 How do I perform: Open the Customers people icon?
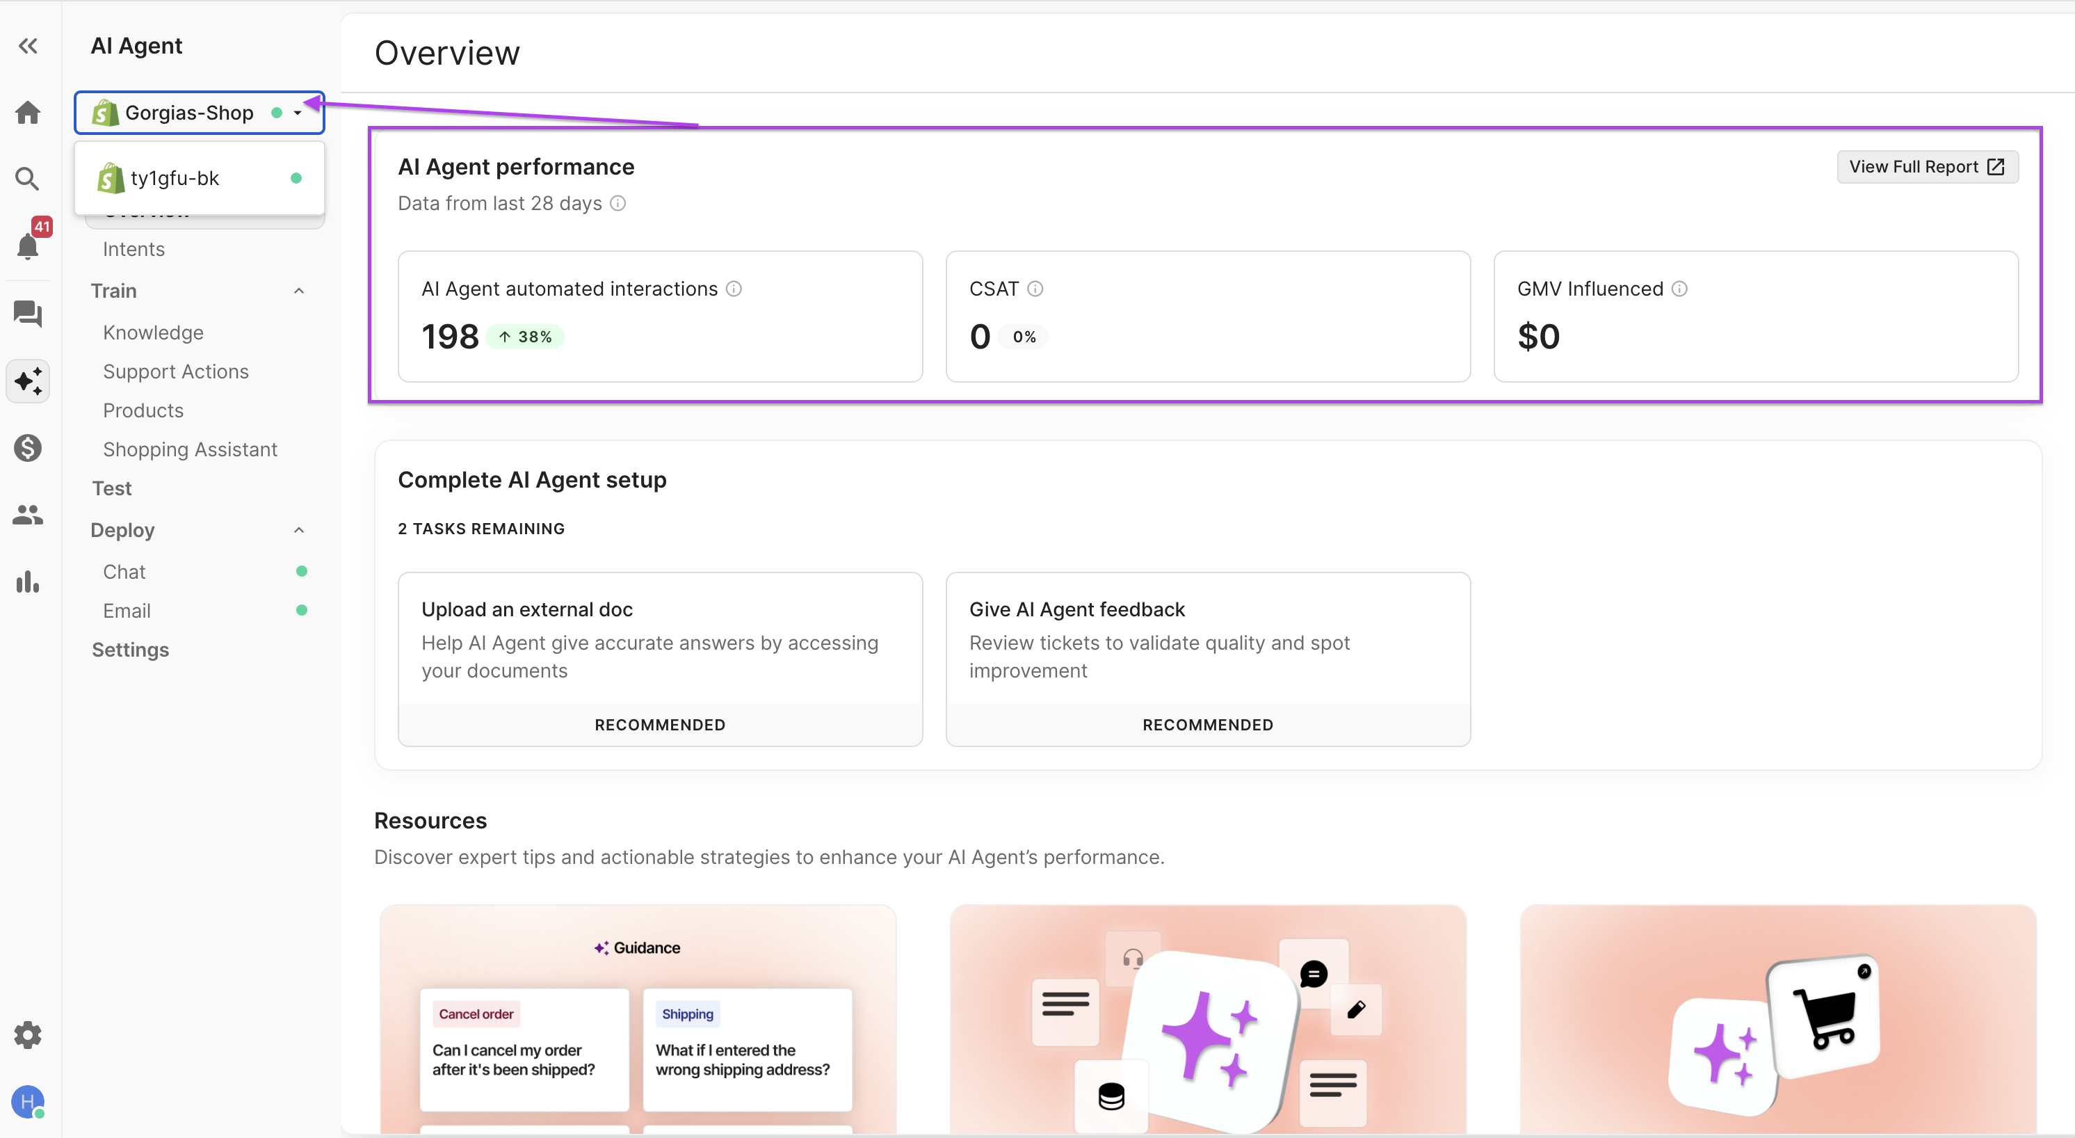coord(29,514)
